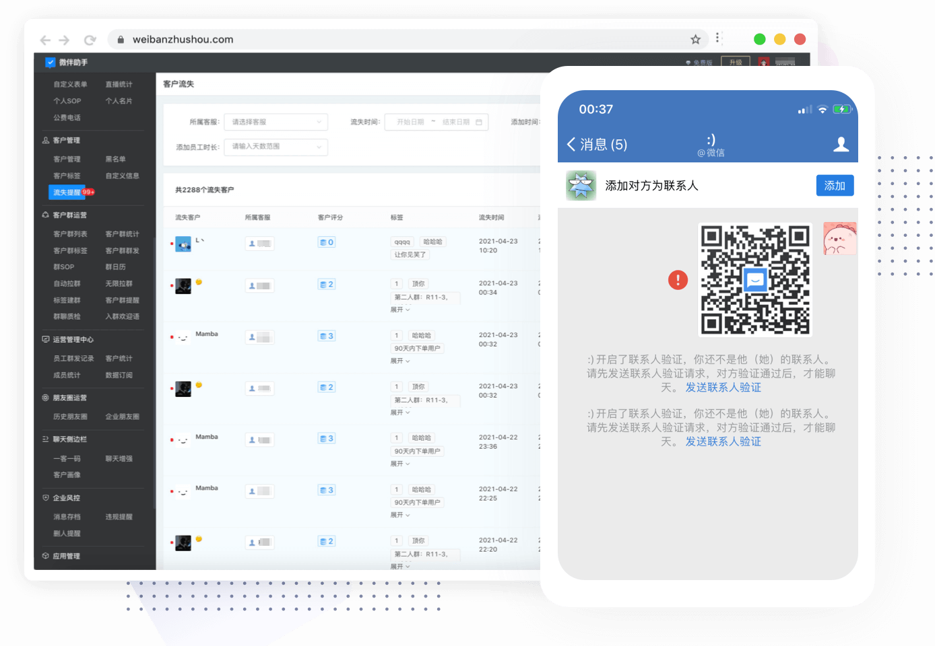The height and width of the screenshot is (646, 935).
Task: Click the 微伴助手 blue logo icon
Action: pos(50,63)
